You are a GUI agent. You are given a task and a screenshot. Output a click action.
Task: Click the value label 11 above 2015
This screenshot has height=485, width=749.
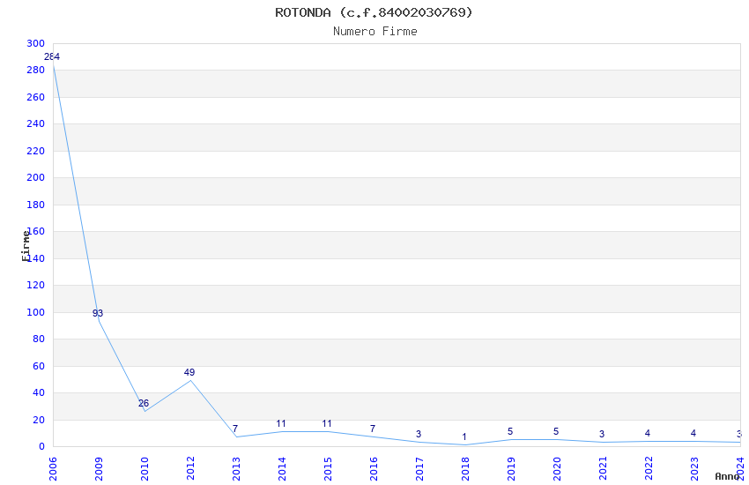coord(327,423)
